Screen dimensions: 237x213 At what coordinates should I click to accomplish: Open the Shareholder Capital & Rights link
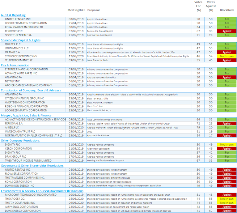pyautogui.click(x=21, y=40)
